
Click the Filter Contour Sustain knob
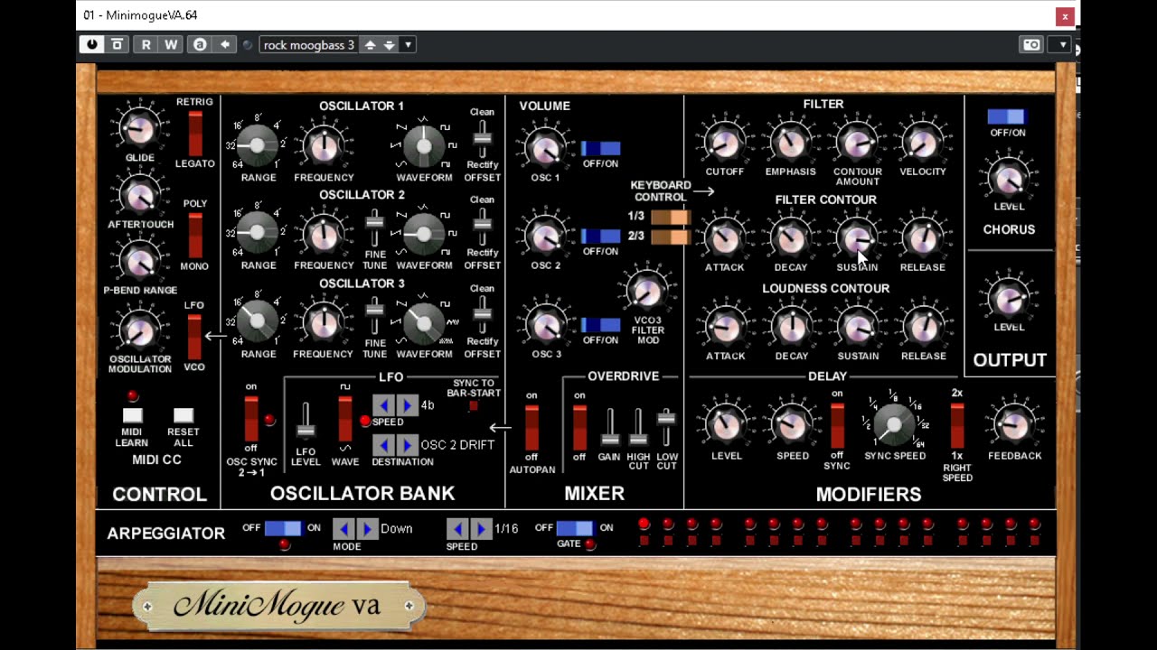[x=857, y=239]
